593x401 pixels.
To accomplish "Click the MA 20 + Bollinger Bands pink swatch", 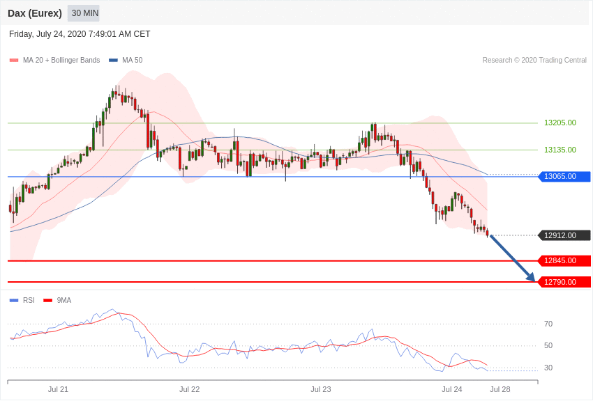I will click(14, 61).
